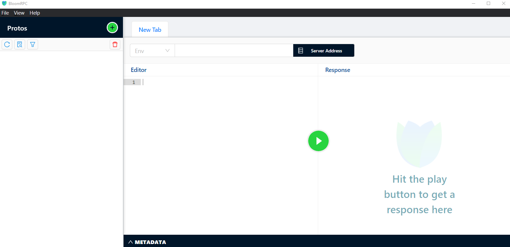The height and width of the screenshot is (247, 510).
Task: Delete all loaded protos
Action: pos(115,44)
